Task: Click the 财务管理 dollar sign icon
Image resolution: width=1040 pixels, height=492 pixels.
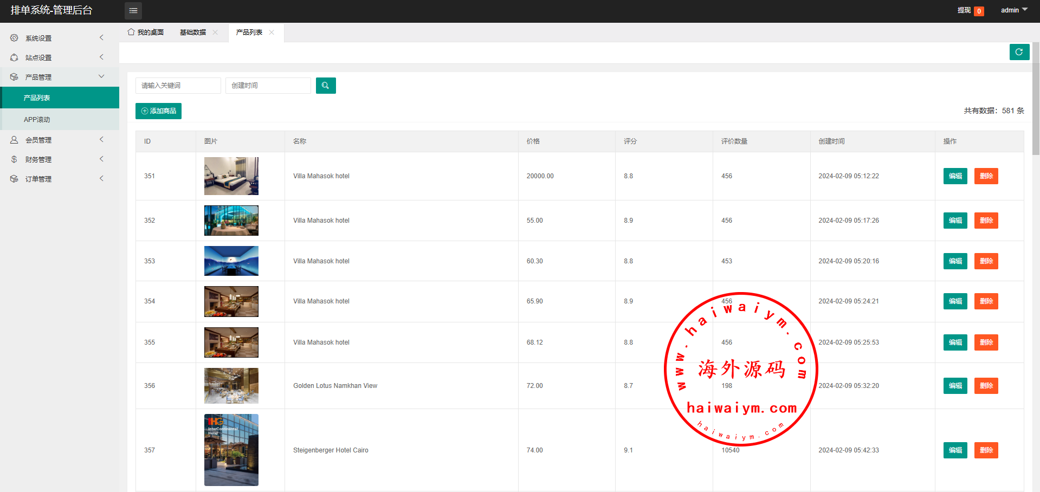Action: 14,159
